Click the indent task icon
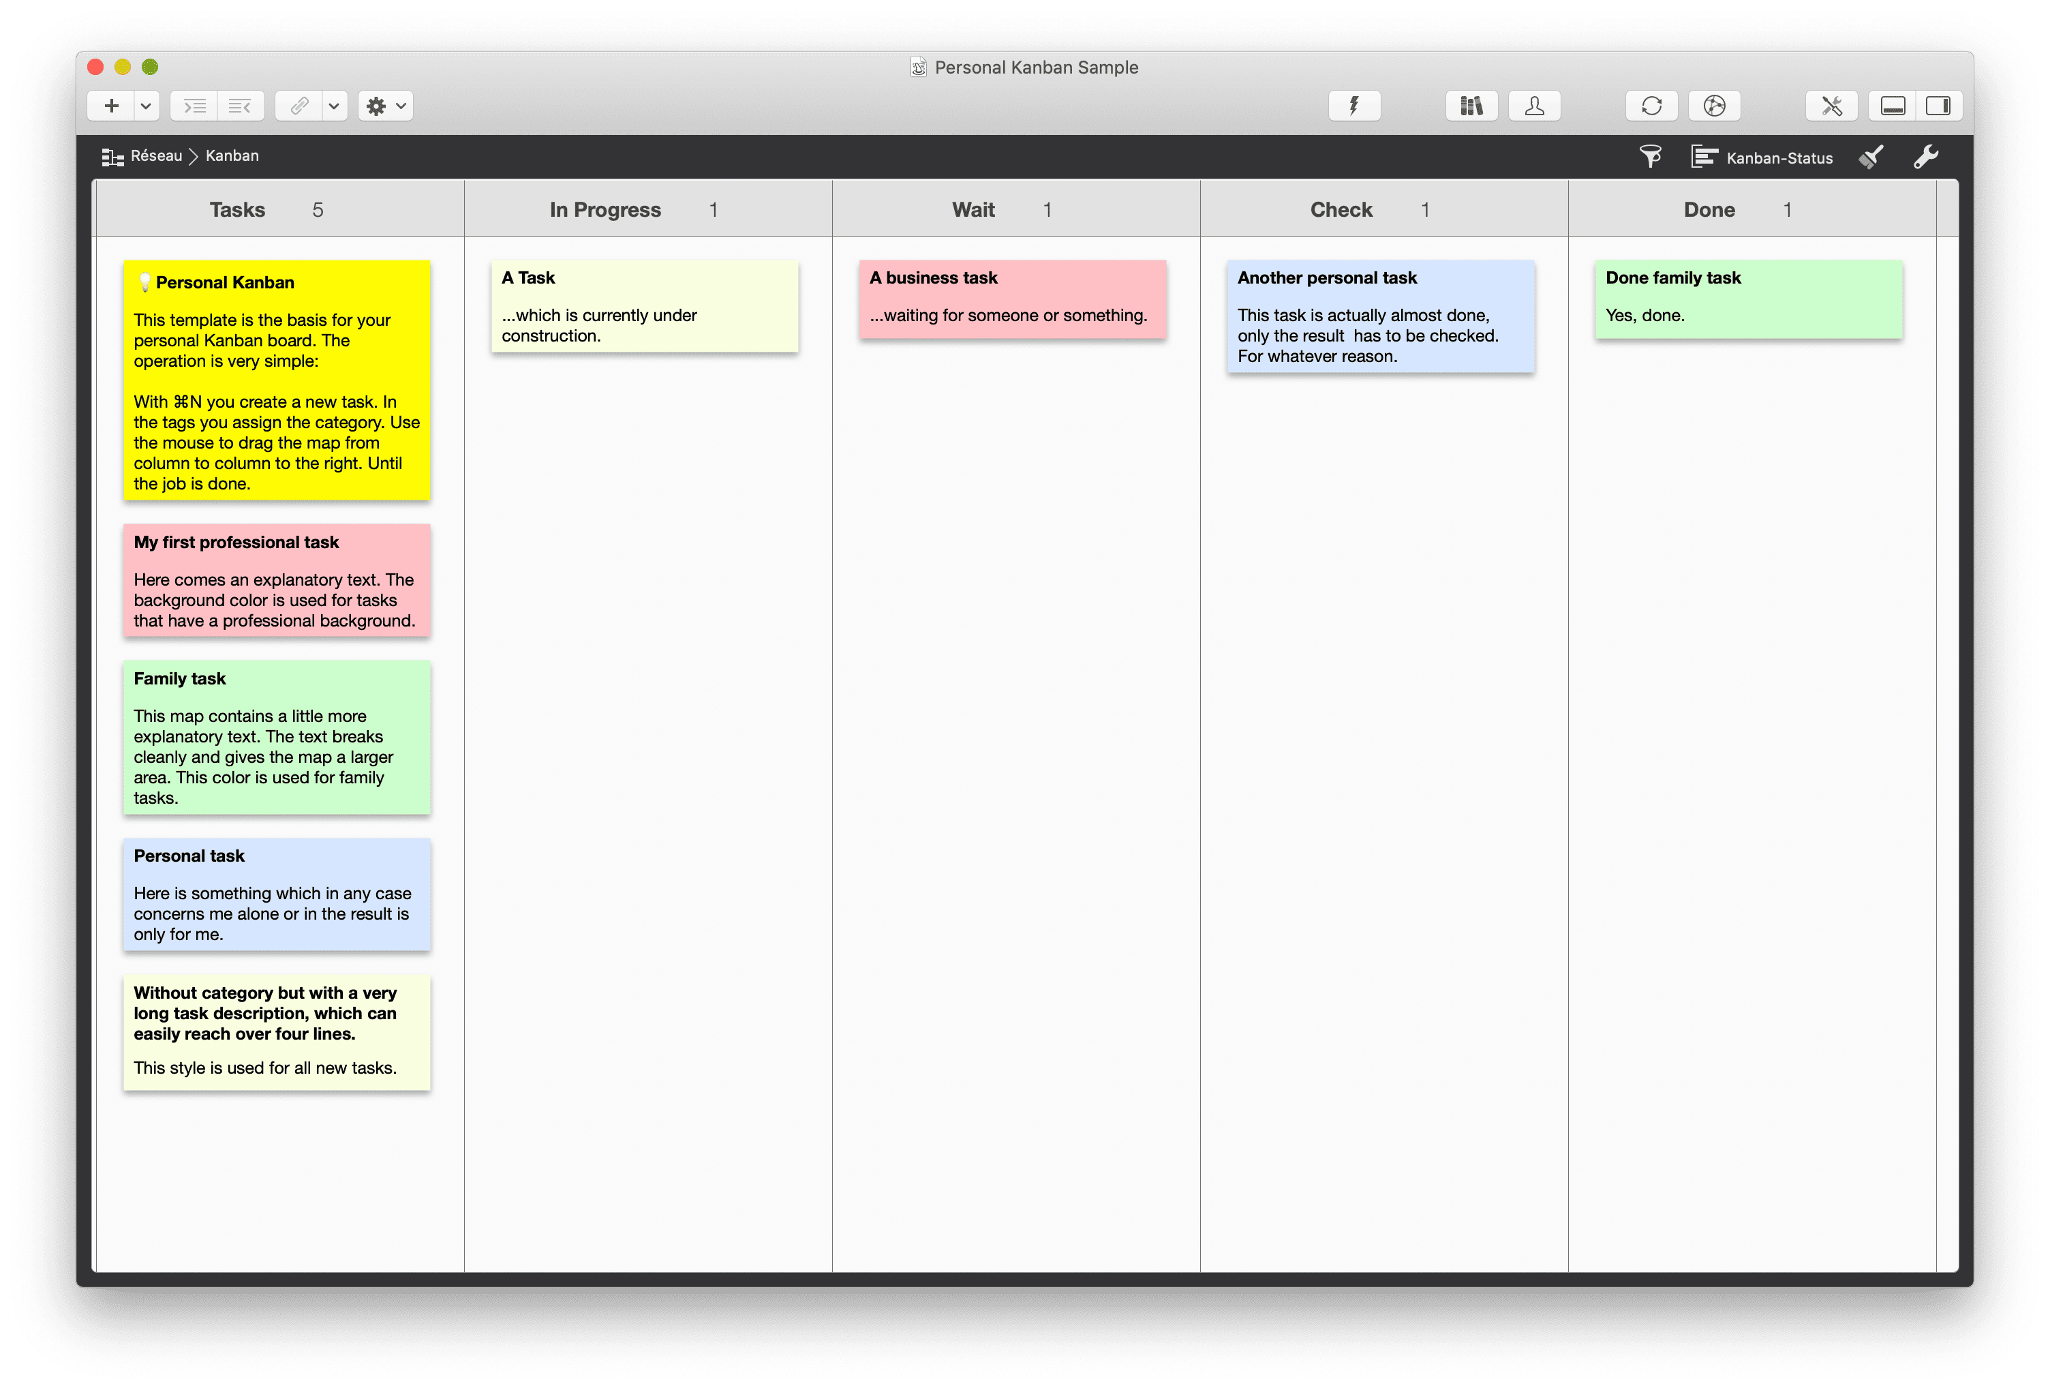 pyautogui.click(x=195, y=105)
